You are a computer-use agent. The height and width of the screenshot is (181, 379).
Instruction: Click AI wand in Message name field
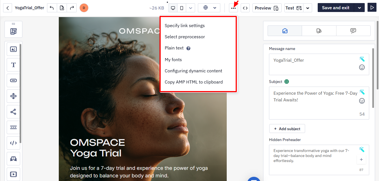click(x=362, y=59)
